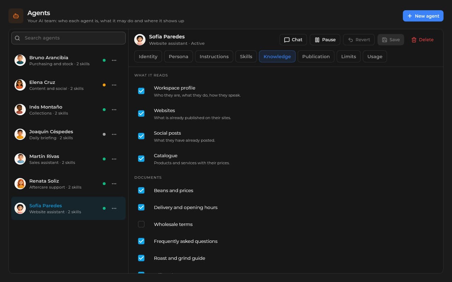Open more options for Joaquín Céspedes

tap(114, 134)
